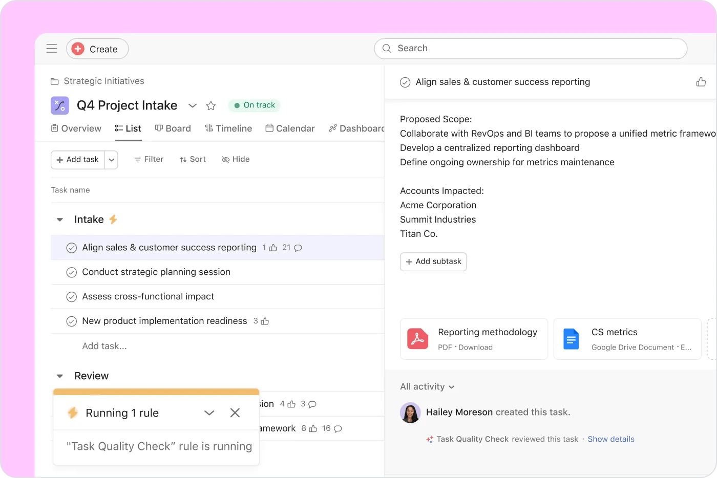The image size is (717, 478).
Task: Open the hamburger sidebar menu
Action: coord(52,49)
